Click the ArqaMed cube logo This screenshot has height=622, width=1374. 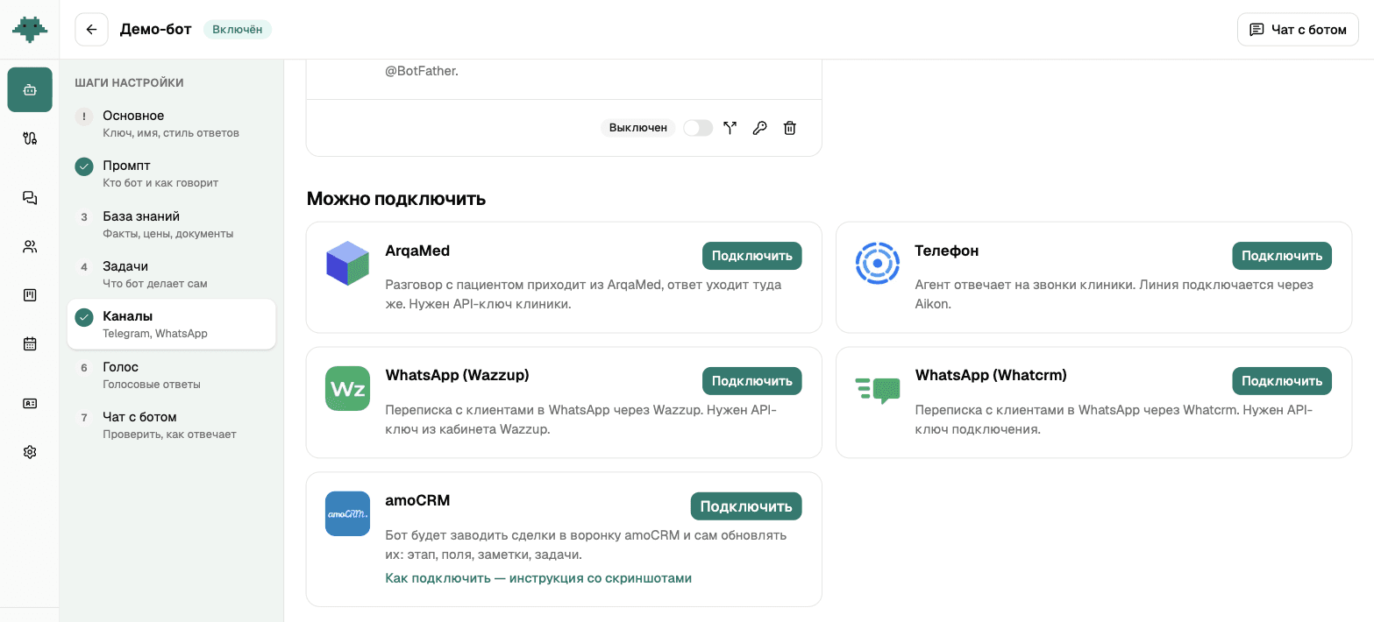(x=348, y=263)
